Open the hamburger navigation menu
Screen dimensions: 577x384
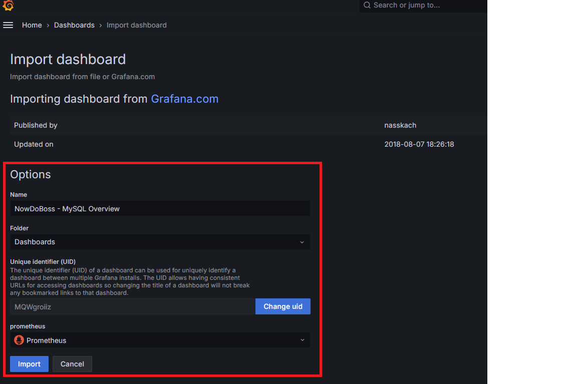tap(8, 25)
